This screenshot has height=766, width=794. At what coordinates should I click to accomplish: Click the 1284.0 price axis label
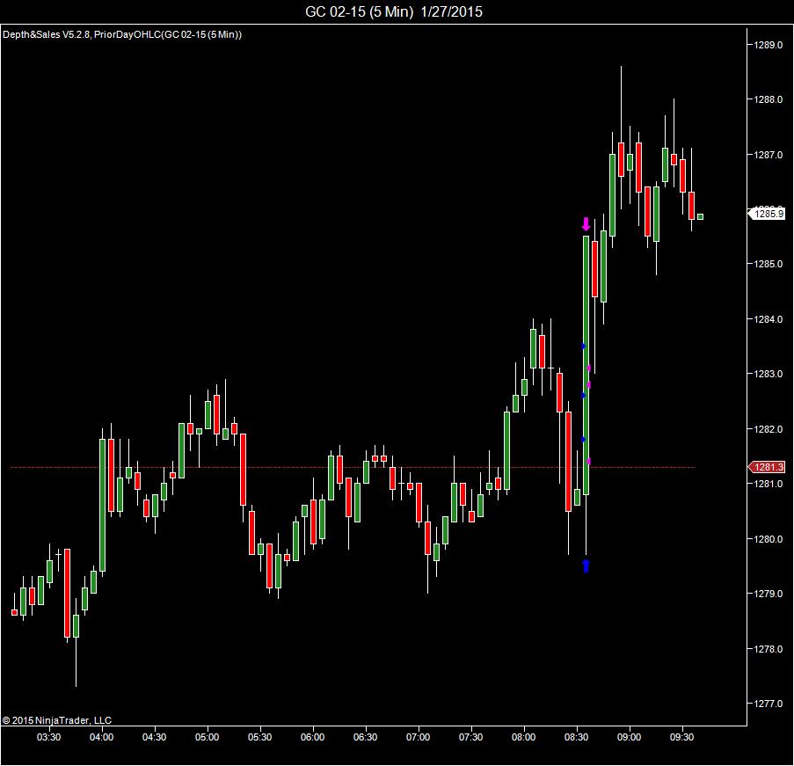pos(769,319)
